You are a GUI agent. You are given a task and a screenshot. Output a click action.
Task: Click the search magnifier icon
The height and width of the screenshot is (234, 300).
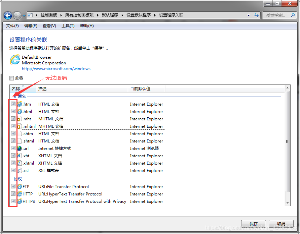click(x=293, y=15)
